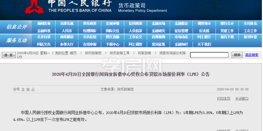Image resolution: width=263 pixels, height=131 pixels.
Task: Open the 高级搜索 advanced search link
Action: pyautogui.click(x=252, y=55)
